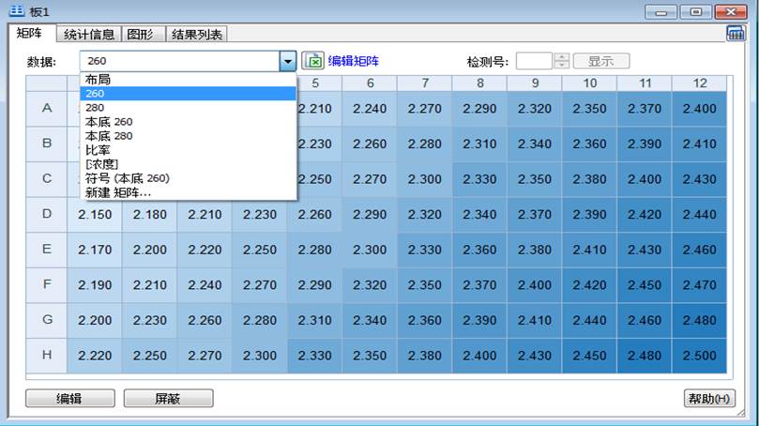Switch to the 统计信息 tab

89,35
